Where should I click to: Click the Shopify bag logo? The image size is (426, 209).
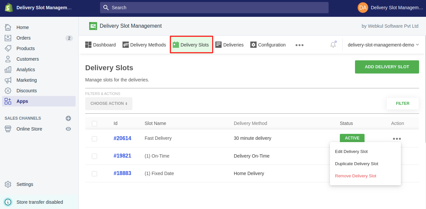coord(9,7)
